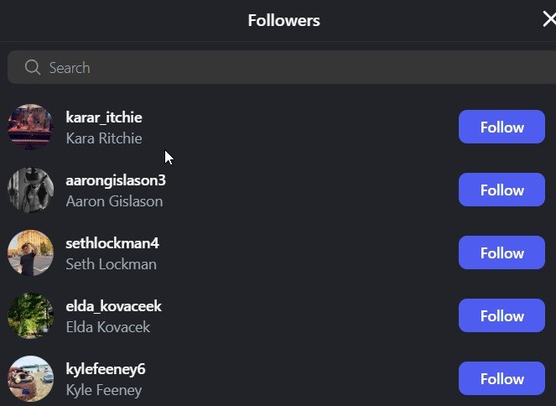Viewport: 556px width, 406px height.
Task: Open the elda_kovaceek username link
Action: (114, 306)
